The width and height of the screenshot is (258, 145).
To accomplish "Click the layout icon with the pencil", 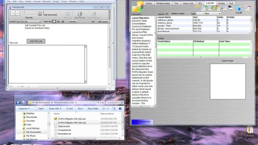I will pyautogui.click(x=223, y=8).
